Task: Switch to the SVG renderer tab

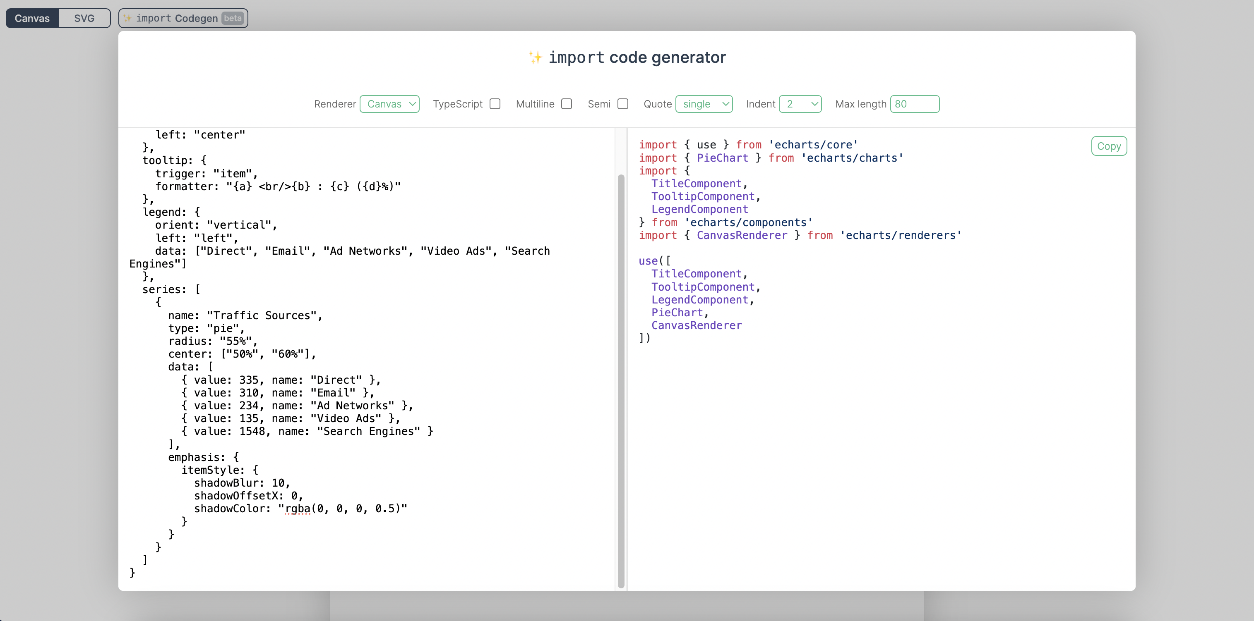Action: point(84,18)
